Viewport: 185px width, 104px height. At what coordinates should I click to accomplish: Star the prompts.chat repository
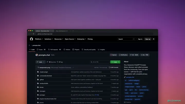(x=145, y=55)
